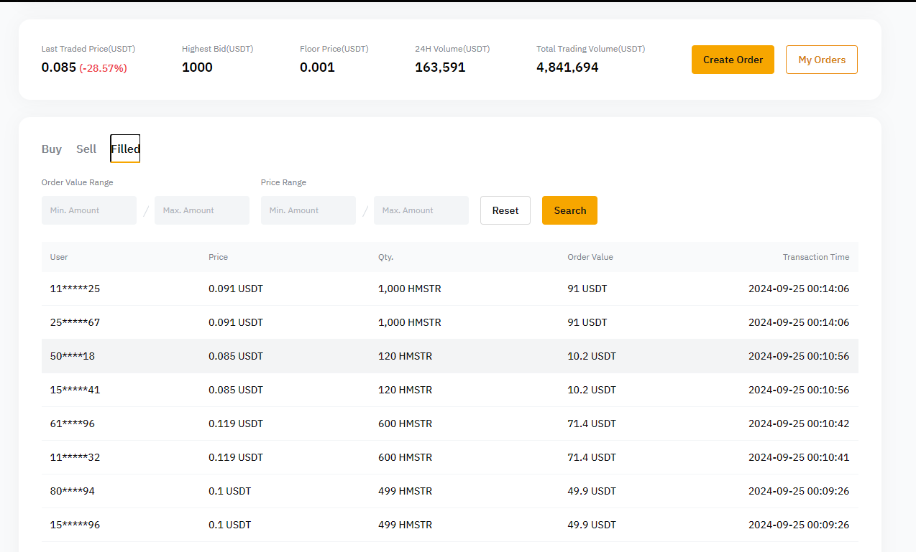Select the Filled tab
The width and height of the screenshot is (916, 552).
tap(125, 149)
